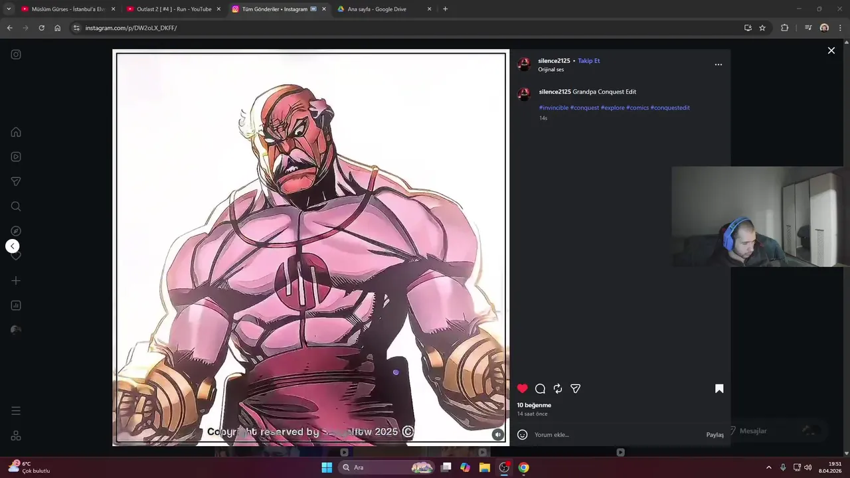Click the Yorum ekle comment field
Screen dimensions: 850x478
618,435
